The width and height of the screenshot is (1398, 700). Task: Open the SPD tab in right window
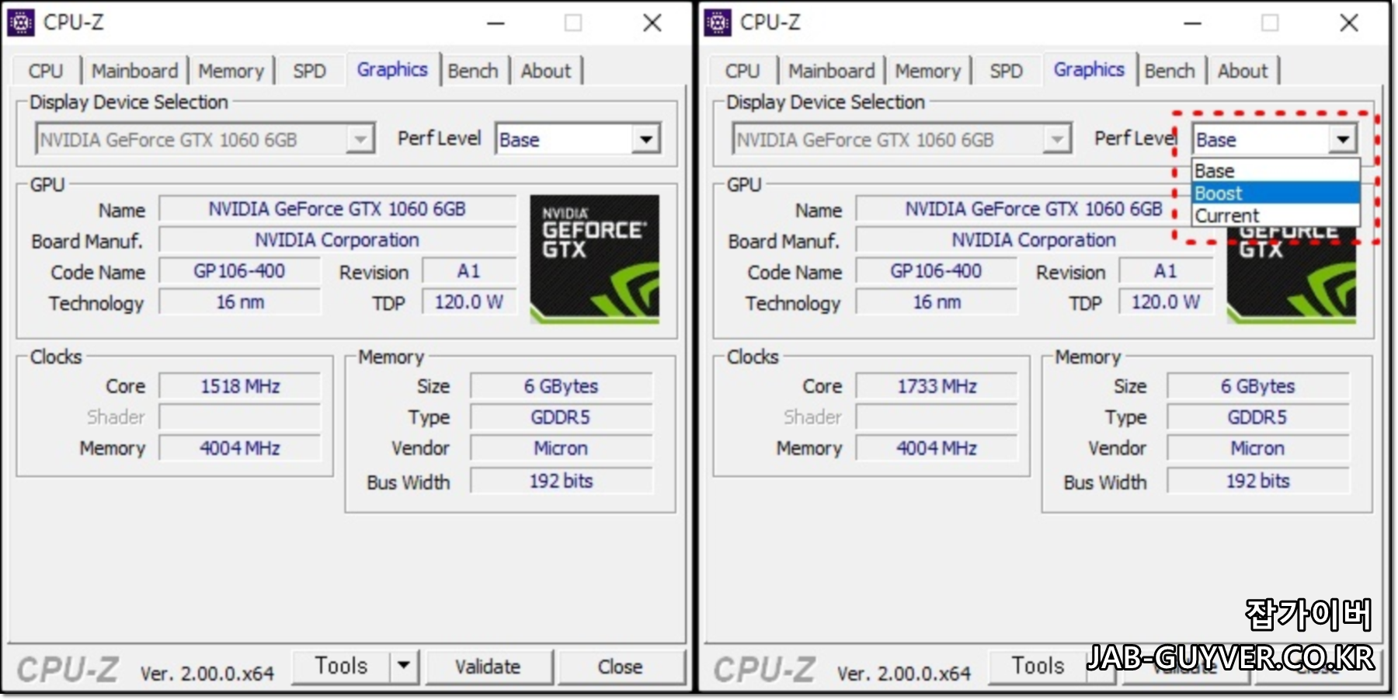(1006, 71)
